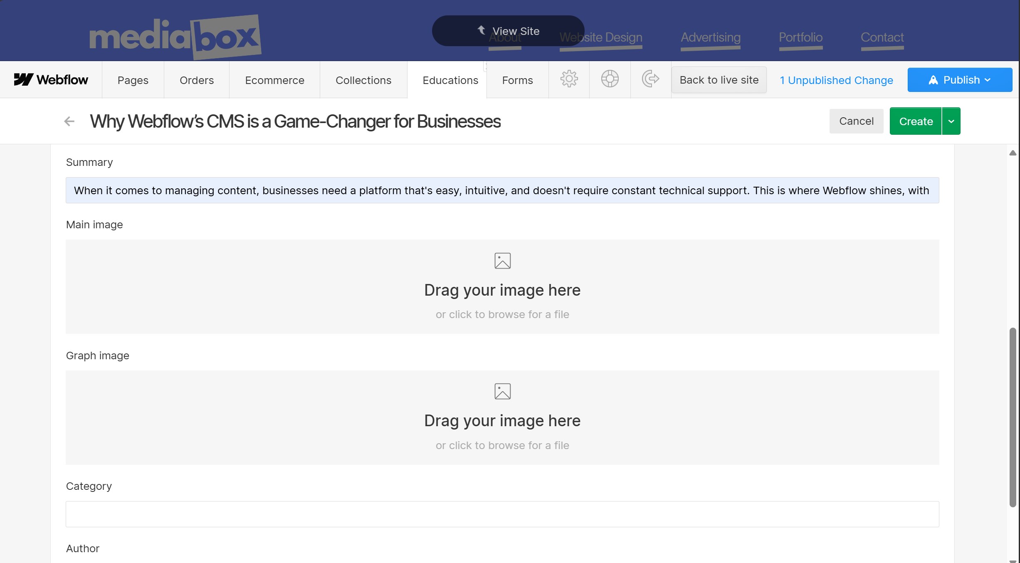Image resolution: width=1020 pixels, height=563 pixels.
Task: Open the Orders tab
Action: [x=197, y=80]
